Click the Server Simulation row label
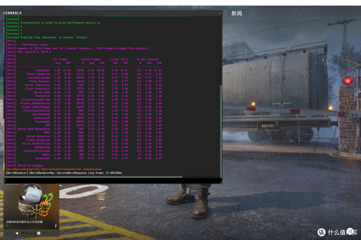 (x=37, y=85)
